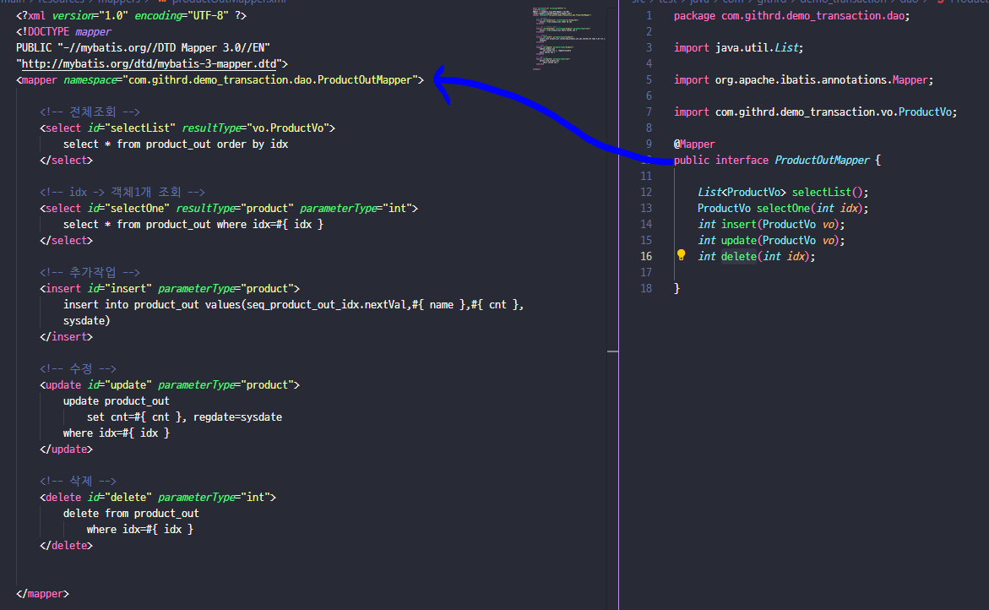Open the mybatis-3-mapper.dtd URL link
Image resolution: width=989 pixels, height=610 pixels.
point(149,63)
